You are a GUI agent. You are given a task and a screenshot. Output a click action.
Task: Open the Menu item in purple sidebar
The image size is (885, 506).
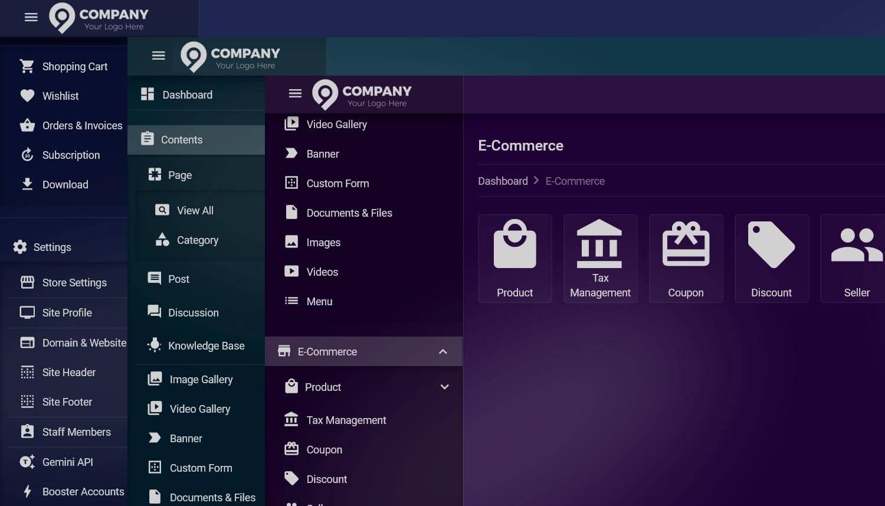point(364,301)
